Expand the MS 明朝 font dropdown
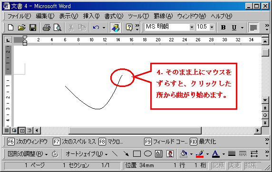The height and width of the screenshot is (172, 272). 192,28
